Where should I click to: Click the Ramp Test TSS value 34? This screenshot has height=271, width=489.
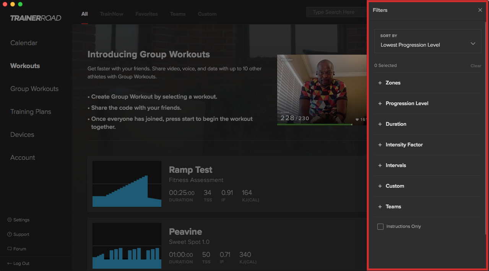[208, 193]
